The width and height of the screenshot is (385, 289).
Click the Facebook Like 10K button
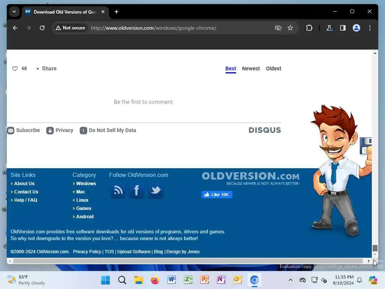tap(217, 195)
